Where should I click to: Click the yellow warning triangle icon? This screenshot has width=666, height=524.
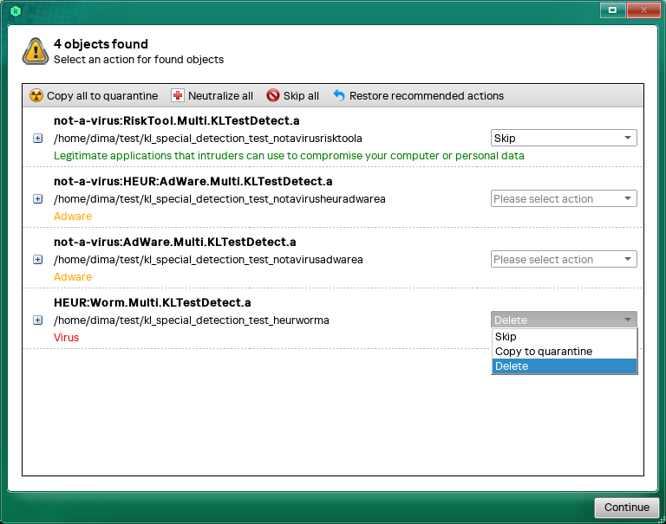(x=36, y=51)
